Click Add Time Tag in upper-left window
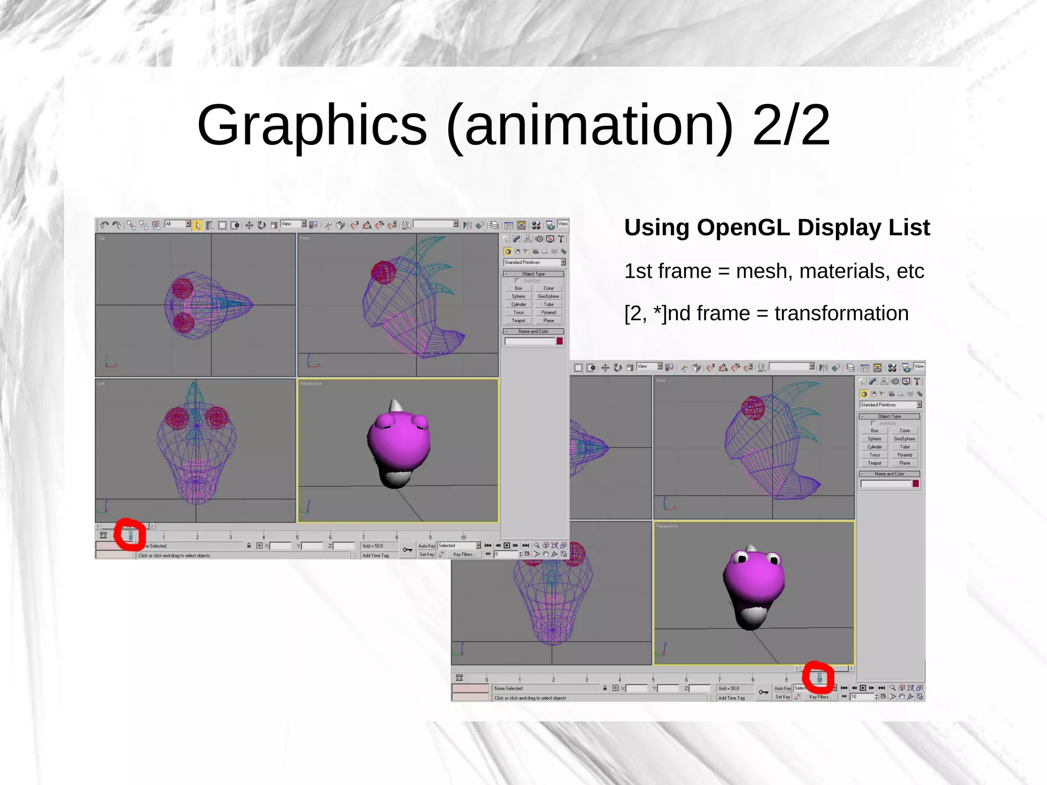 tap(375, 555)
